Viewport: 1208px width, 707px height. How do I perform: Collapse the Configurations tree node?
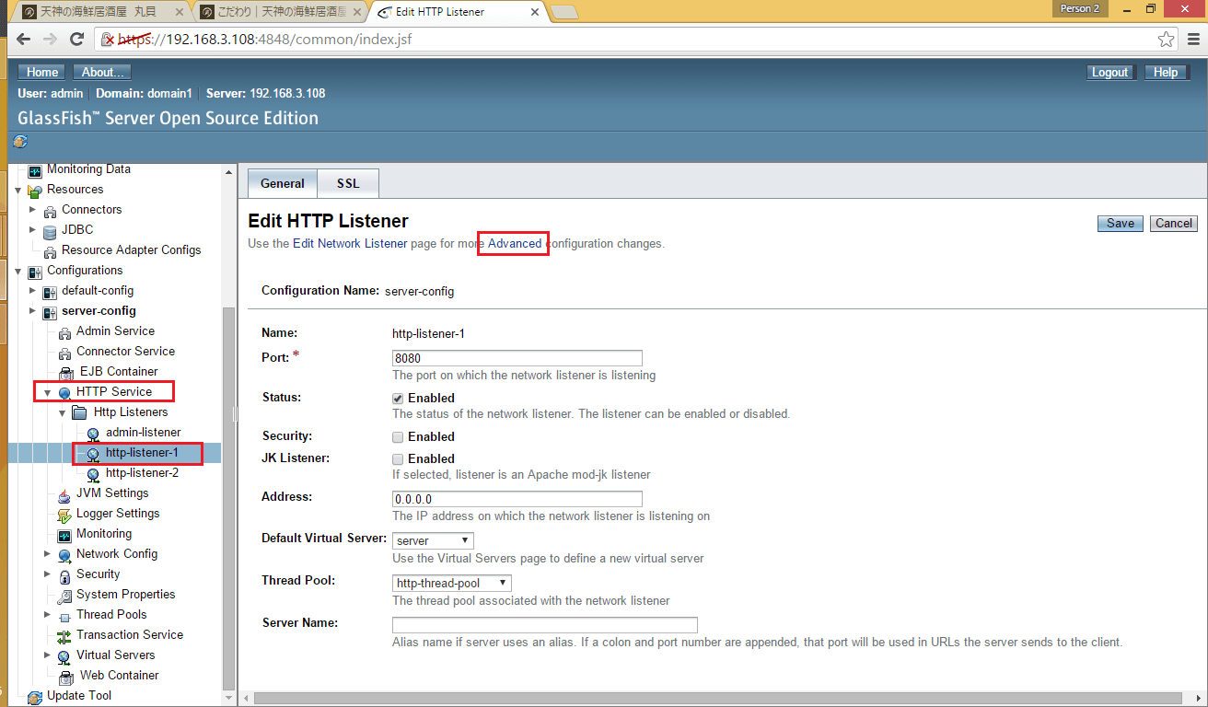coord(17,272)
